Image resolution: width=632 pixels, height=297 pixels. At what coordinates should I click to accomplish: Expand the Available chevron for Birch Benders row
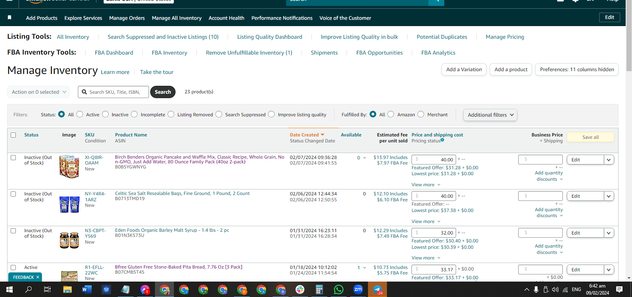[x=364, y=158]
